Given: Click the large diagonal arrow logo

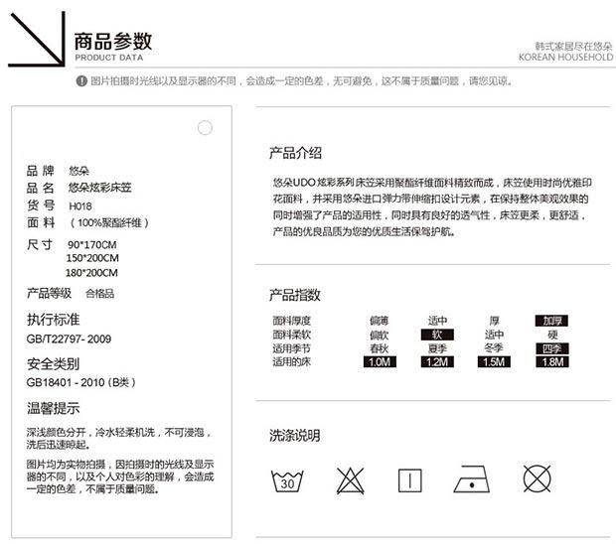Looking at the screenshot, I should point(37,39).
